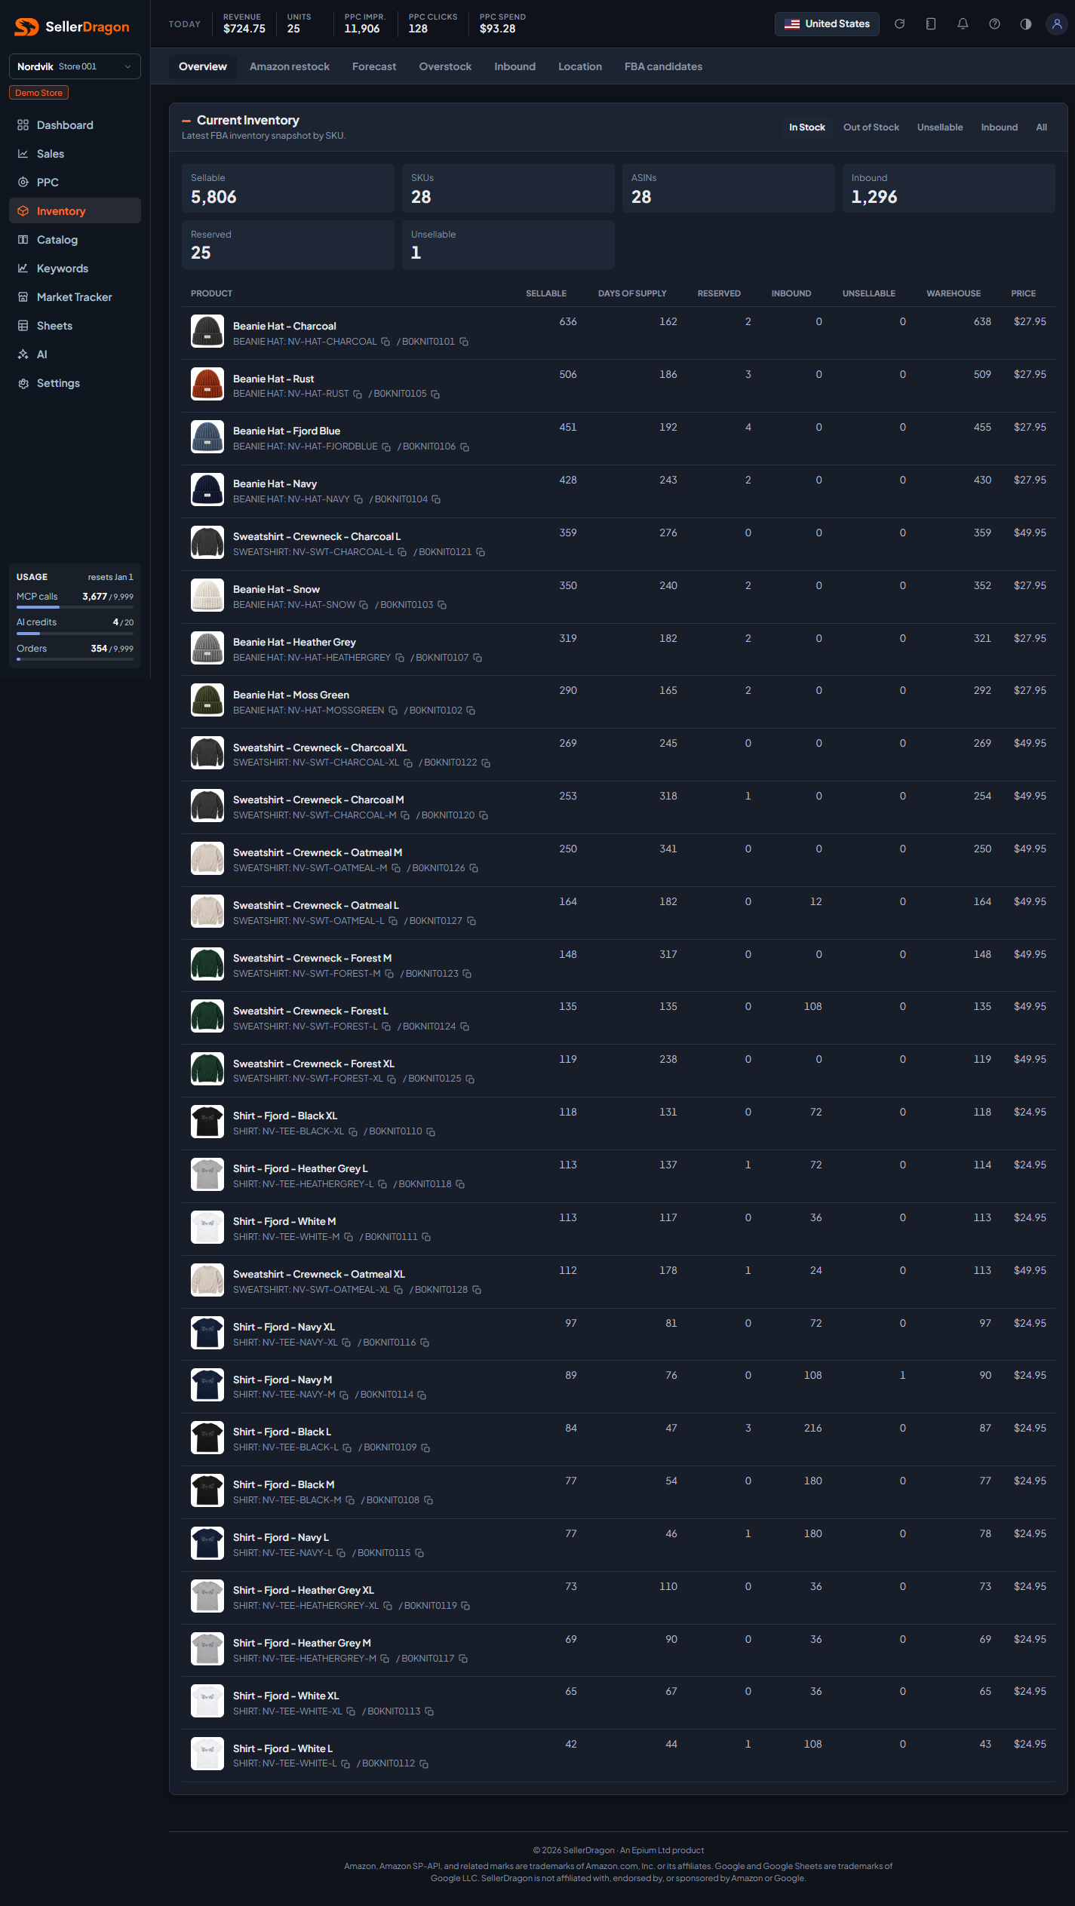Go to Settings in sidebar
Viewport: 1075px width, 1906px height.
pos(75,383)
